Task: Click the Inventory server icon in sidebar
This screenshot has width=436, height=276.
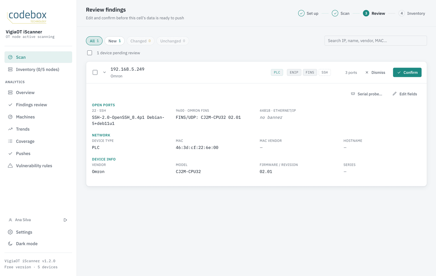Action: pyautogui.click(x=10, y=70)
